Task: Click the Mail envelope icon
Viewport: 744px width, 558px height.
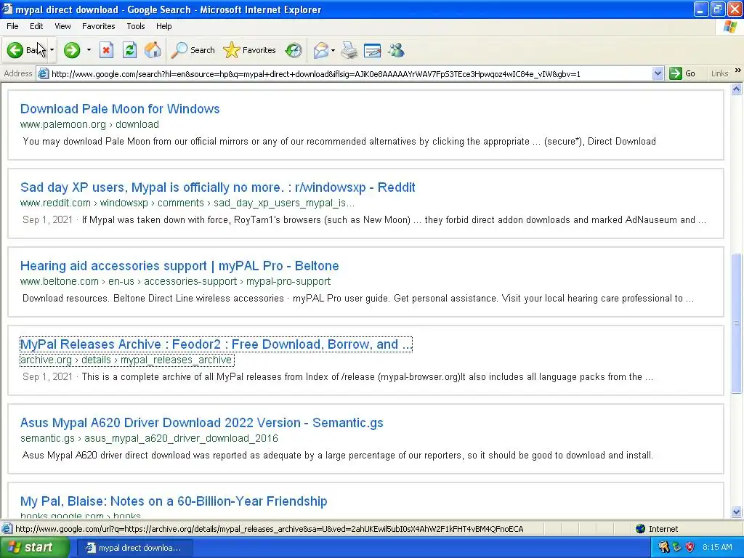Action: coord(321,50)
